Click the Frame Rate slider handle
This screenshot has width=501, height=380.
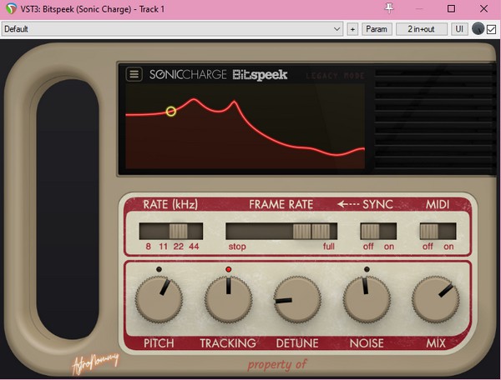click(311, 231)
